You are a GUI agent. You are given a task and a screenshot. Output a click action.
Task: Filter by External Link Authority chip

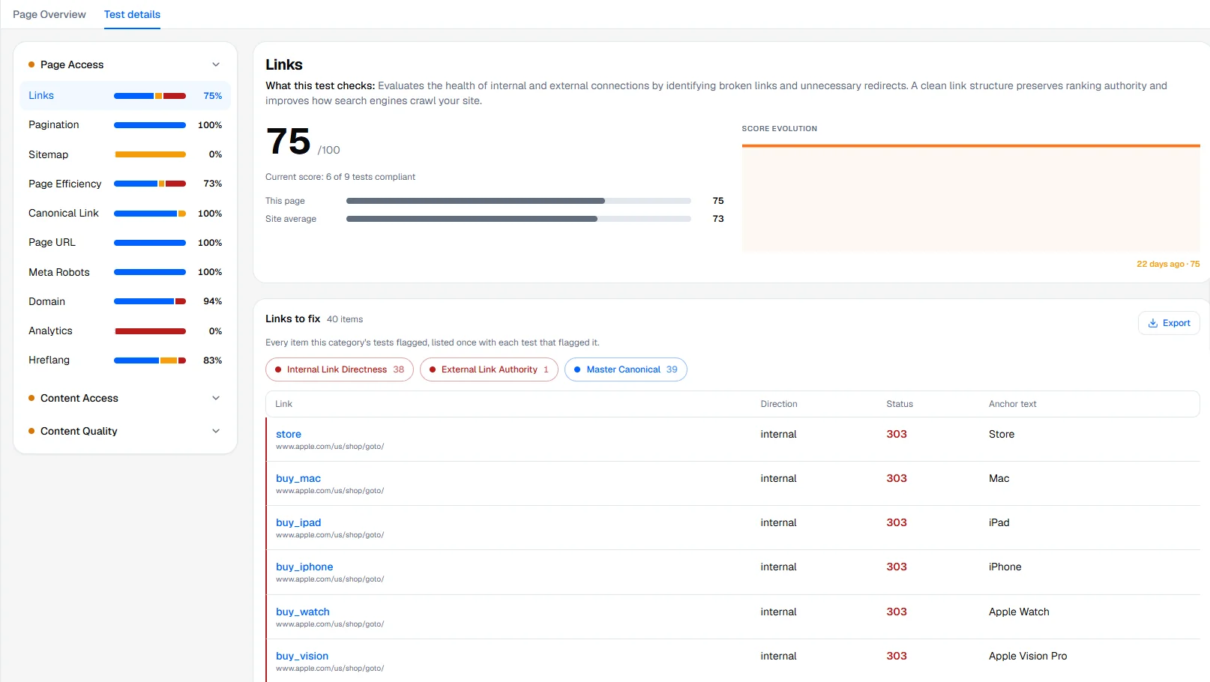489,369
